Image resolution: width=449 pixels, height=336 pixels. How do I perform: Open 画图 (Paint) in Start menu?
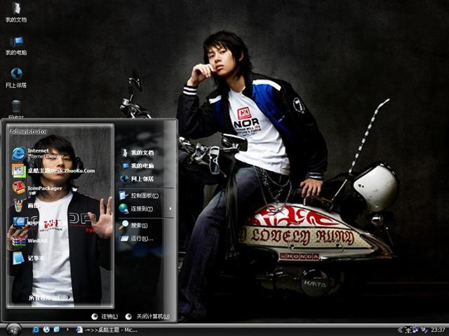pyautogui.click(x=25, y=205)
